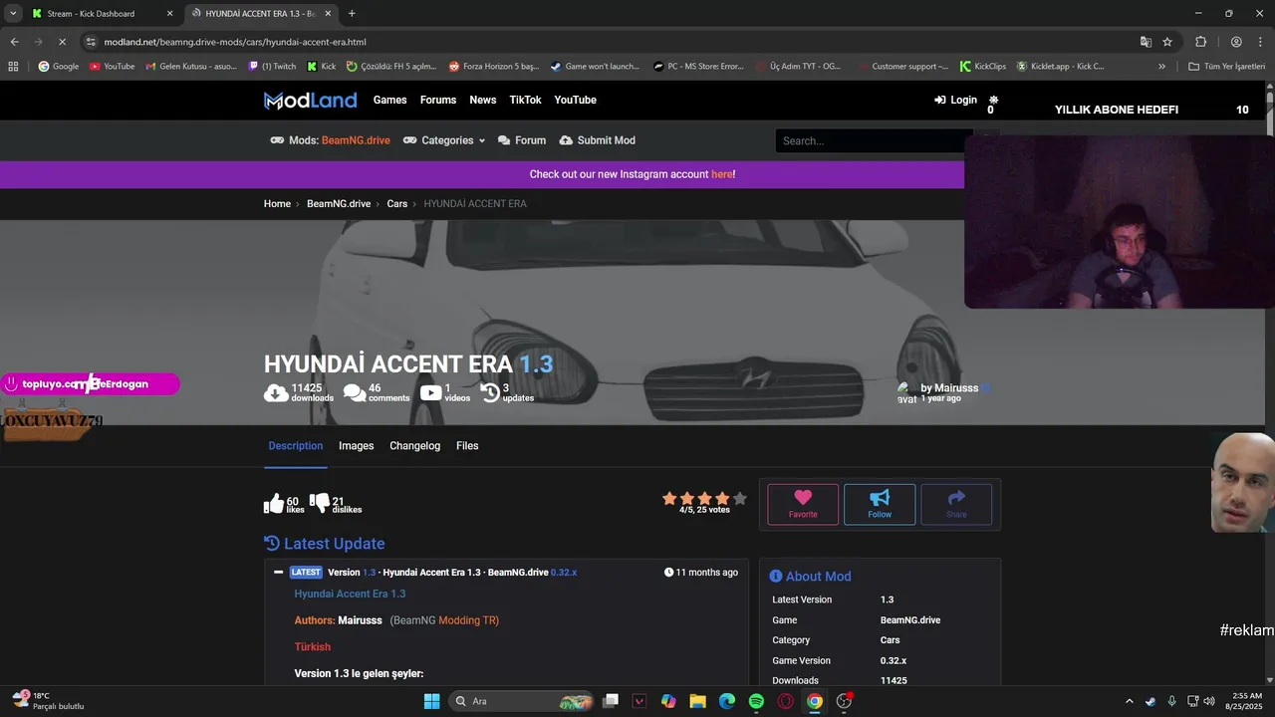
Task: Click the Follow megaphone button
Action: (880, 504)
